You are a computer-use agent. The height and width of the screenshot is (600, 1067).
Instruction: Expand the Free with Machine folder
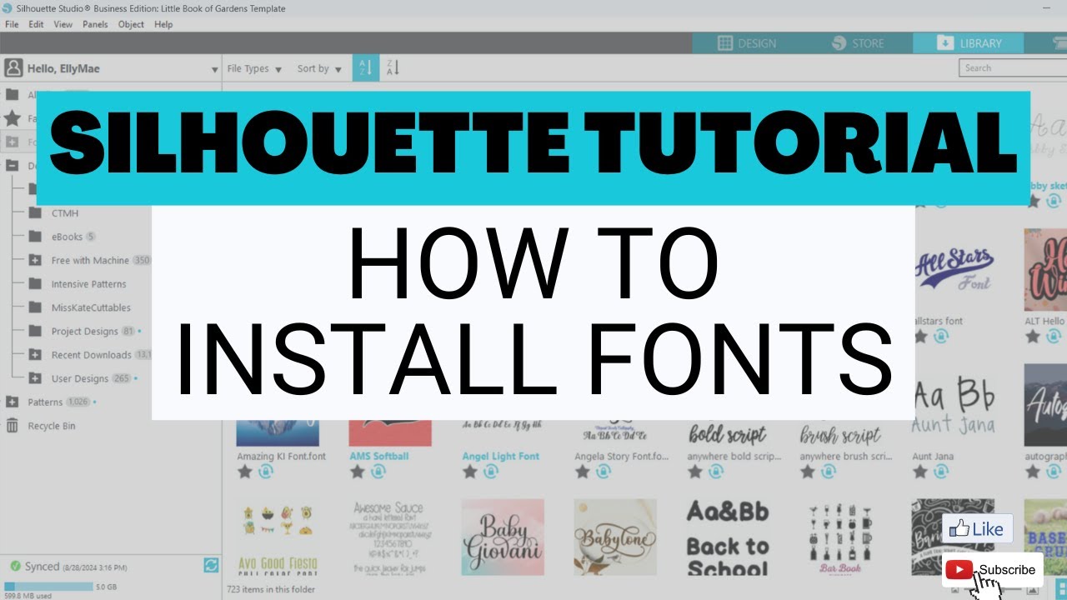pos(35,261)
